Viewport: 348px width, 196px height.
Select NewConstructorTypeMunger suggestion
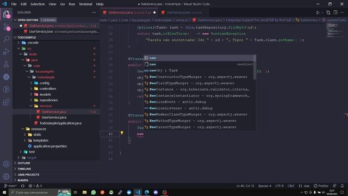point(199,77)
